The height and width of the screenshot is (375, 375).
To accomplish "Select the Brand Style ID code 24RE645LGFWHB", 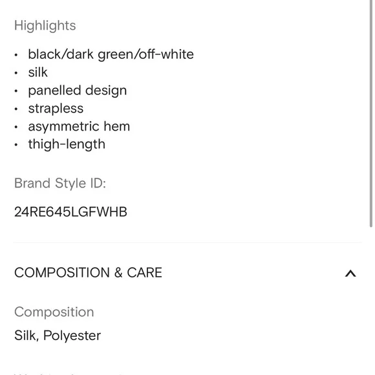I will click(x=70, y=212).
